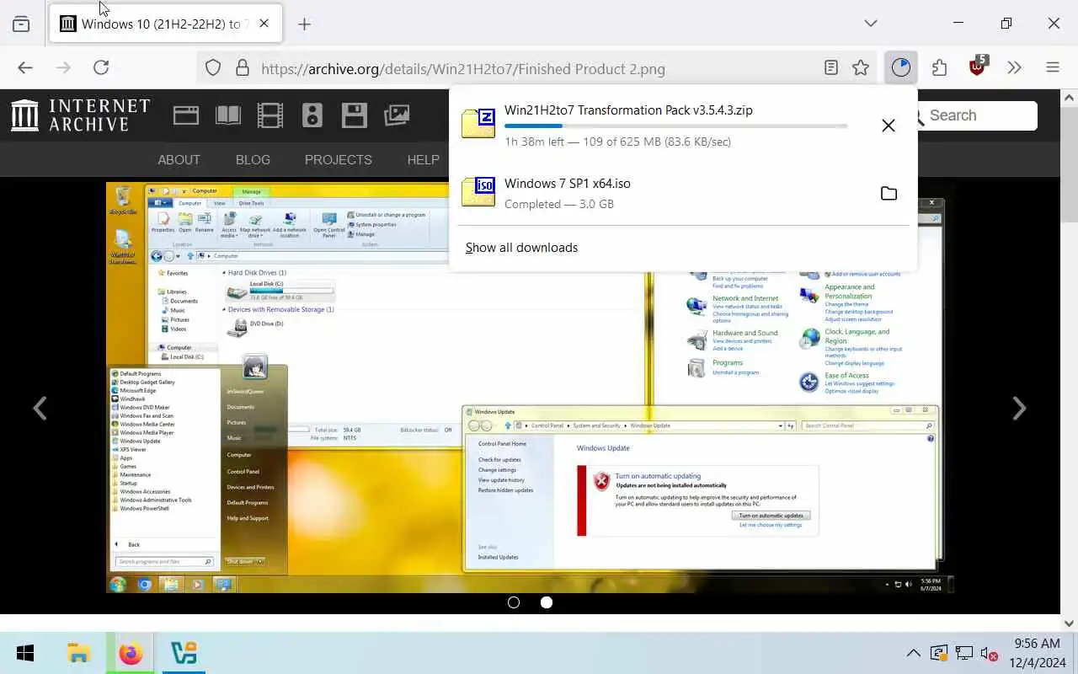Open the uBlock Origin extension icon
This screenshot has height=674, width=1078.
coord(978,67)
